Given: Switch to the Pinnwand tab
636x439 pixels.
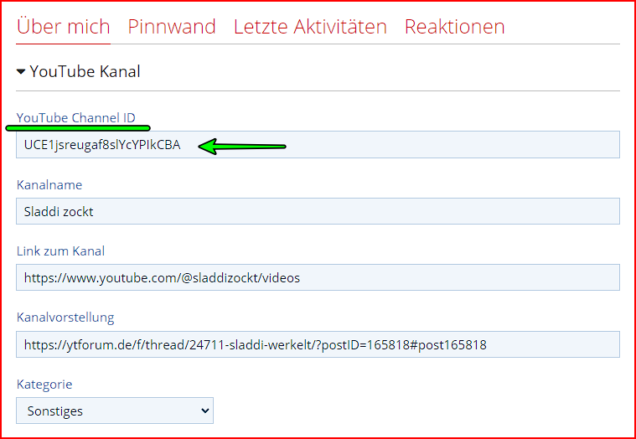Looking at the screenshot, I should tap(172, 27).
